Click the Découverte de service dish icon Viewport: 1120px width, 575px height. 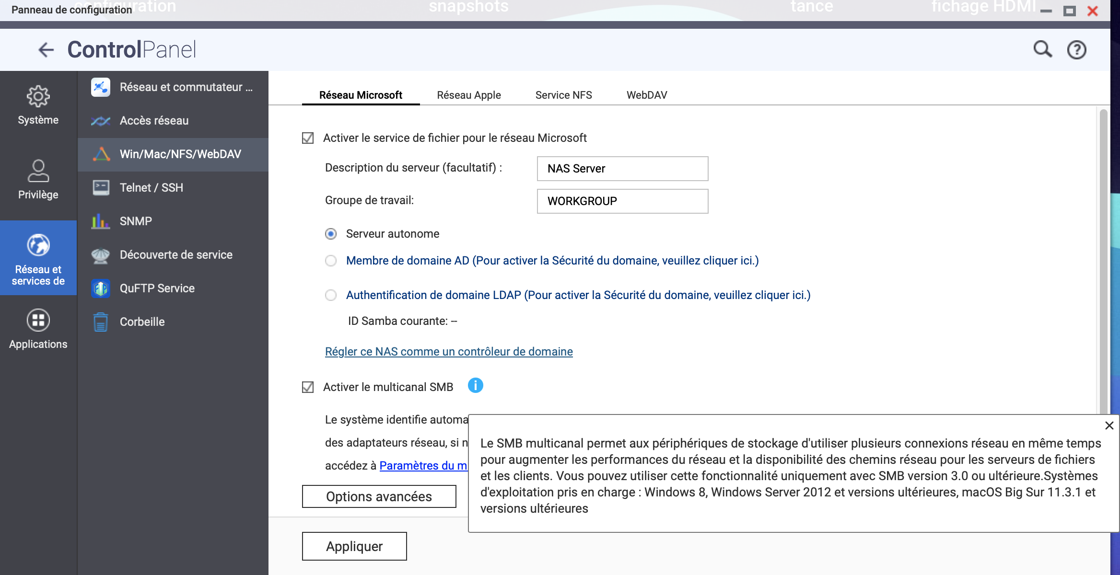point(101,255)
